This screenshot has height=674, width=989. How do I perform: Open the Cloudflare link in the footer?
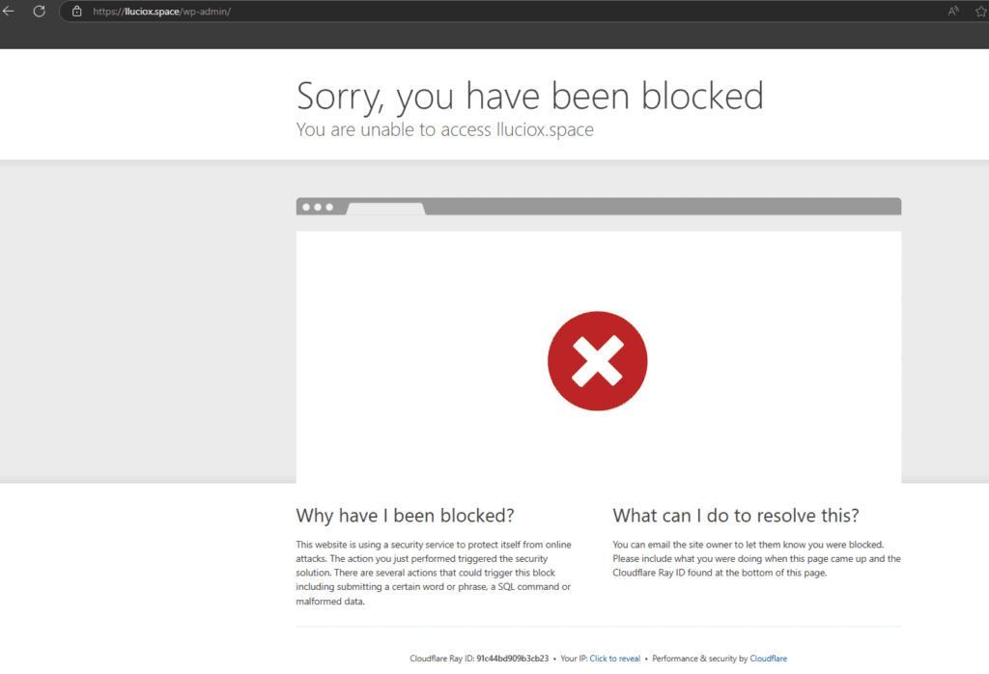point(768,659)
